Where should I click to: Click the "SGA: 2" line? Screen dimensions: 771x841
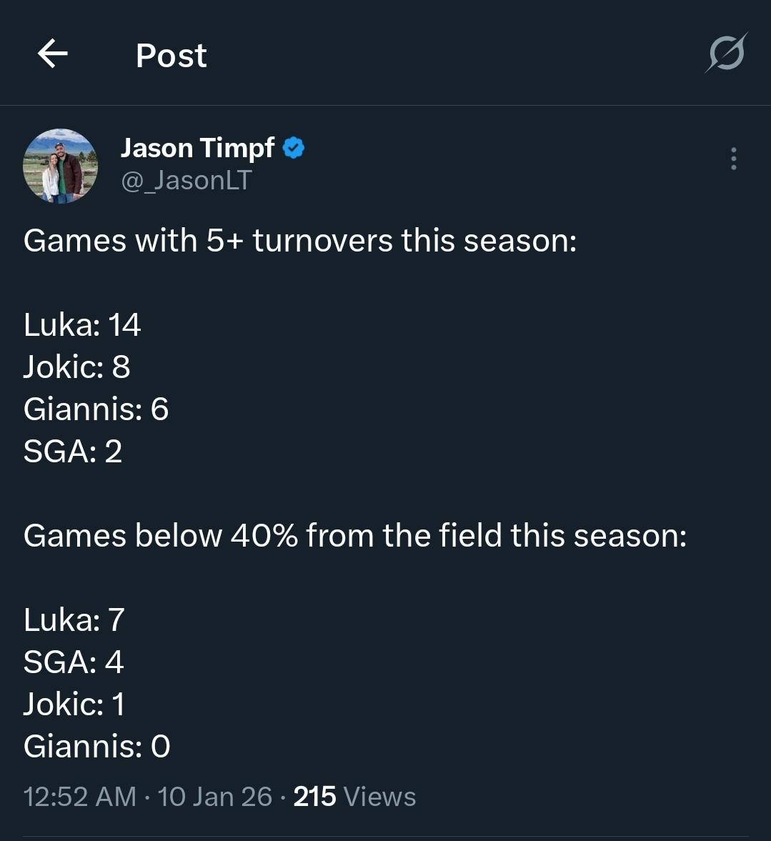[x=73, y=452]
